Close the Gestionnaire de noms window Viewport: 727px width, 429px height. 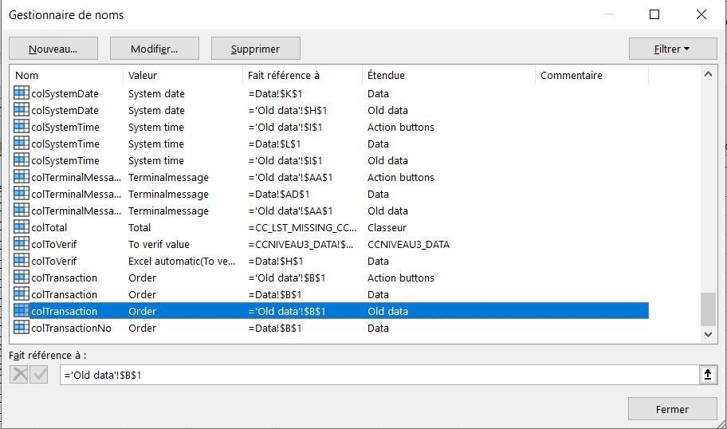701,14
